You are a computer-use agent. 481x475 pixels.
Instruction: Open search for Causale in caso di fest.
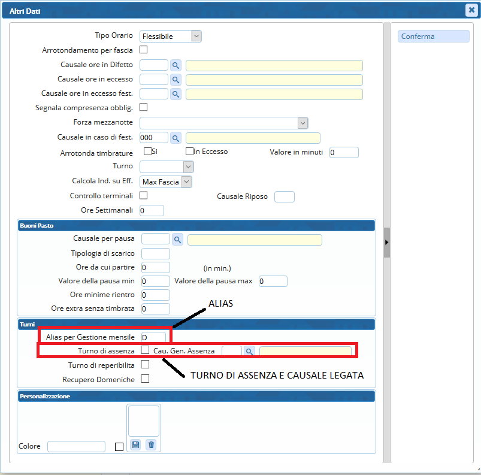[x=176, y=138]
